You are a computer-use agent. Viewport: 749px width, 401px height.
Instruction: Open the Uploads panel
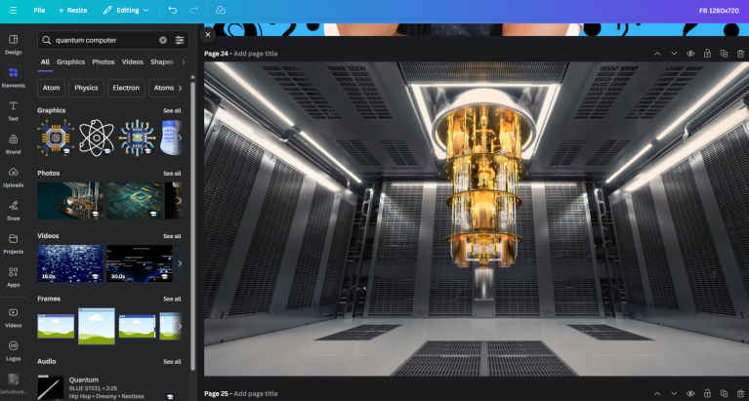tap(14, 177)
